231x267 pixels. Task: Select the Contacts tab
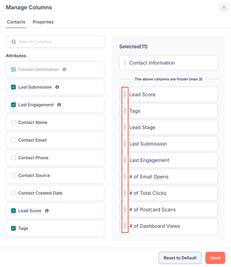pyautogui.click(x=16, y=22)
